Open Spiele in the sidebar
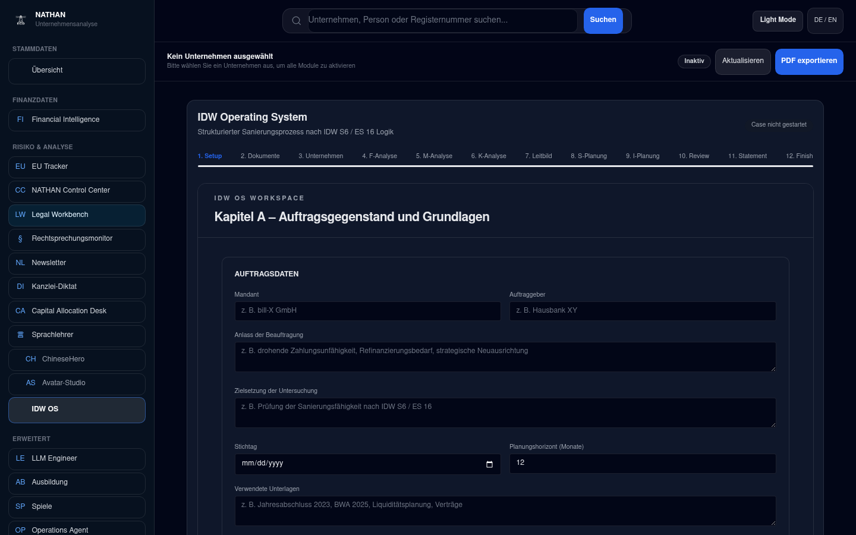Image resolution: width=856 pixels, height=535 pixels. (x=77, y=507)
